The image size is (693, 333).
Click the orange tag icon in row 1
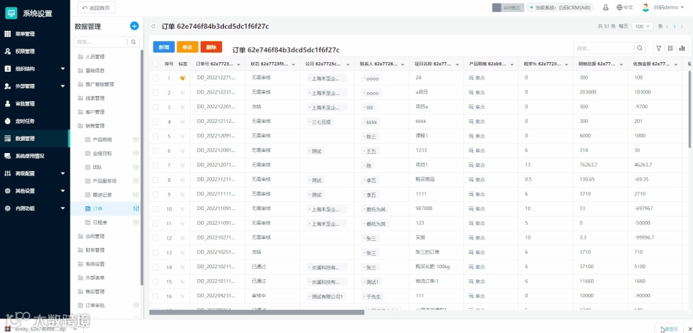[x=182, y=78]
